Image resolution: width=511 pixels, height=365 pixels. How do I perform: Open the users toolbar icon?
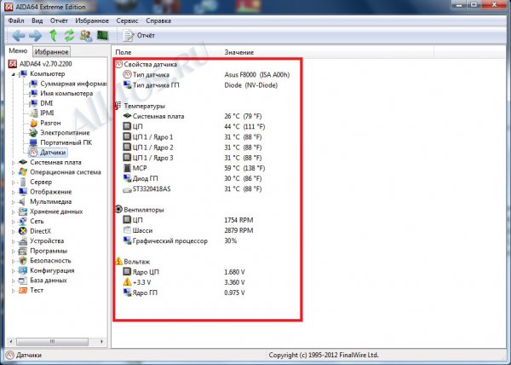86,36
